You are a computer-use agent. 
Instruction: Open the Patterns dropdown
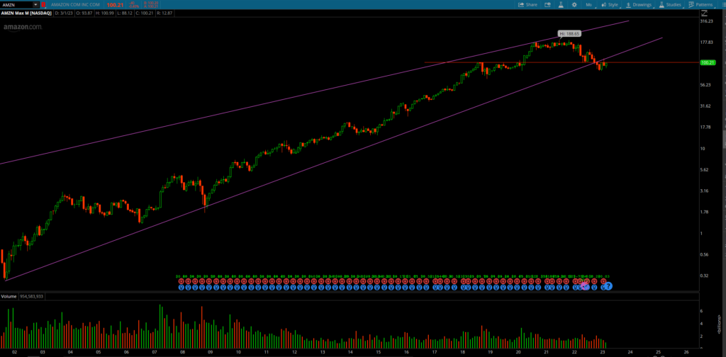pyautogui.click(x=700, y=4)
